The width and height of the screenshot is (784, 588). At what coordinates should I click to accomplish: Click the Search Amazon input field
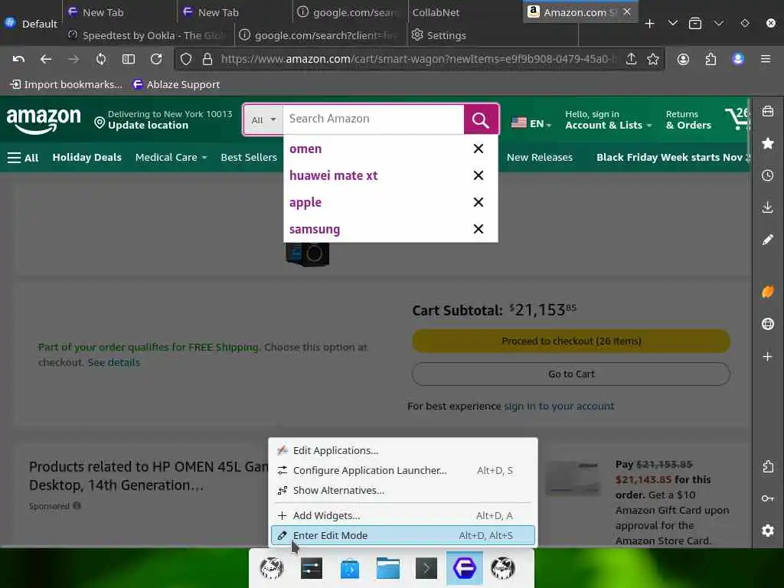pyautogui.click(x=374, y=119)
